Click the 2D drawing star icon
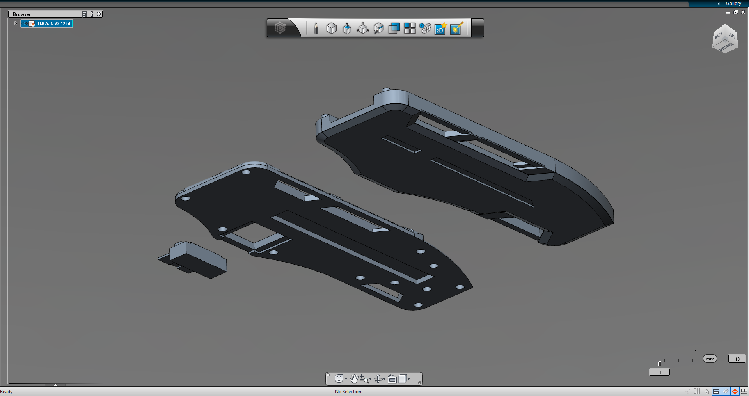 [441, 28]
